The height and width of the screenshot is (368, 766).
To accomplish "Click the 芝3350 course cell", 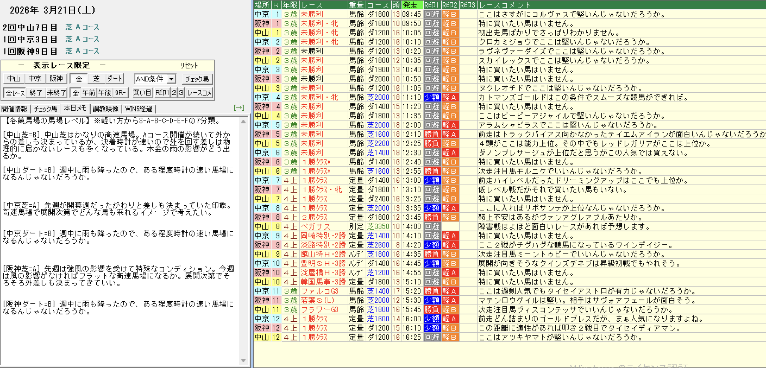I will [x=378, y=227].
